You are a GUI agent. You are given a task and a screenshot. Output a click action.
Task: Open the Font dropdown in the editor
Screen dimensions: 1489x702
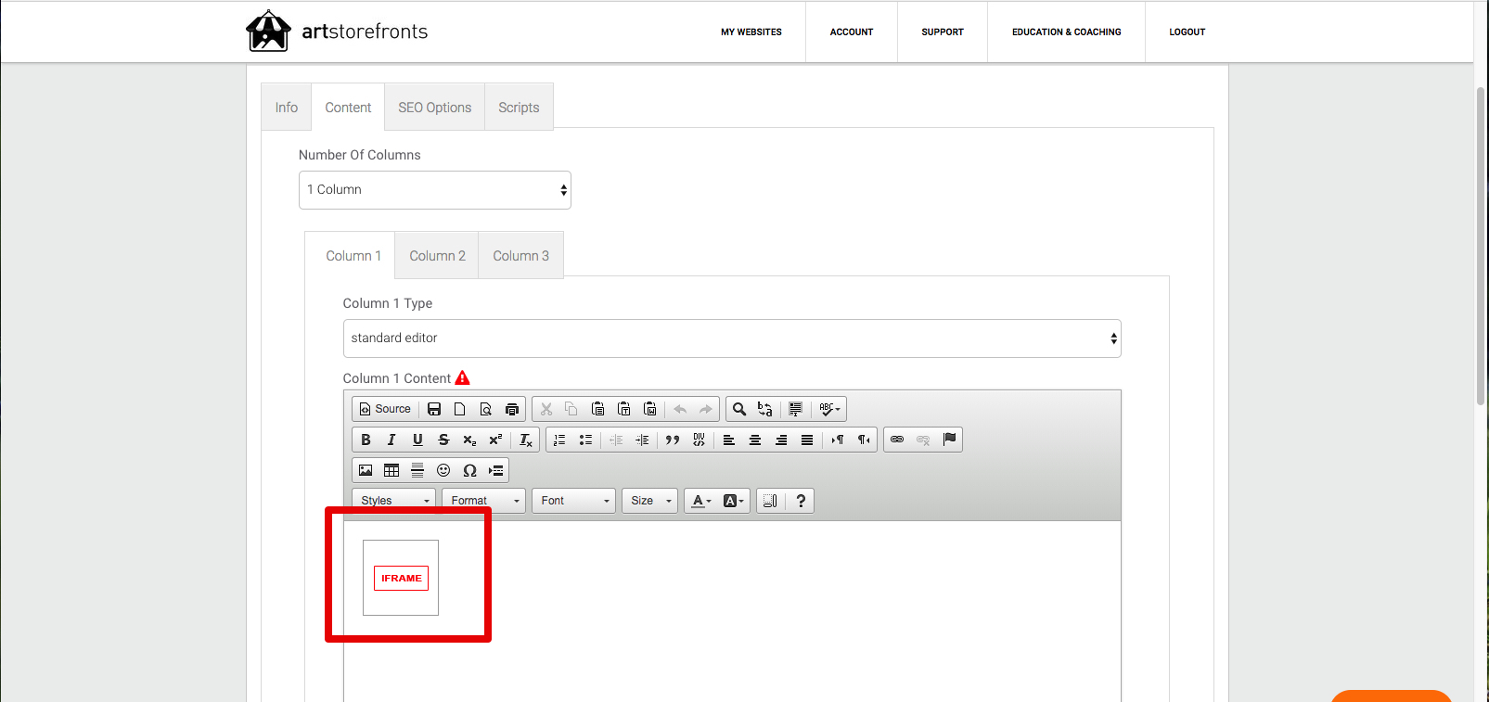[x=573, y=501]
